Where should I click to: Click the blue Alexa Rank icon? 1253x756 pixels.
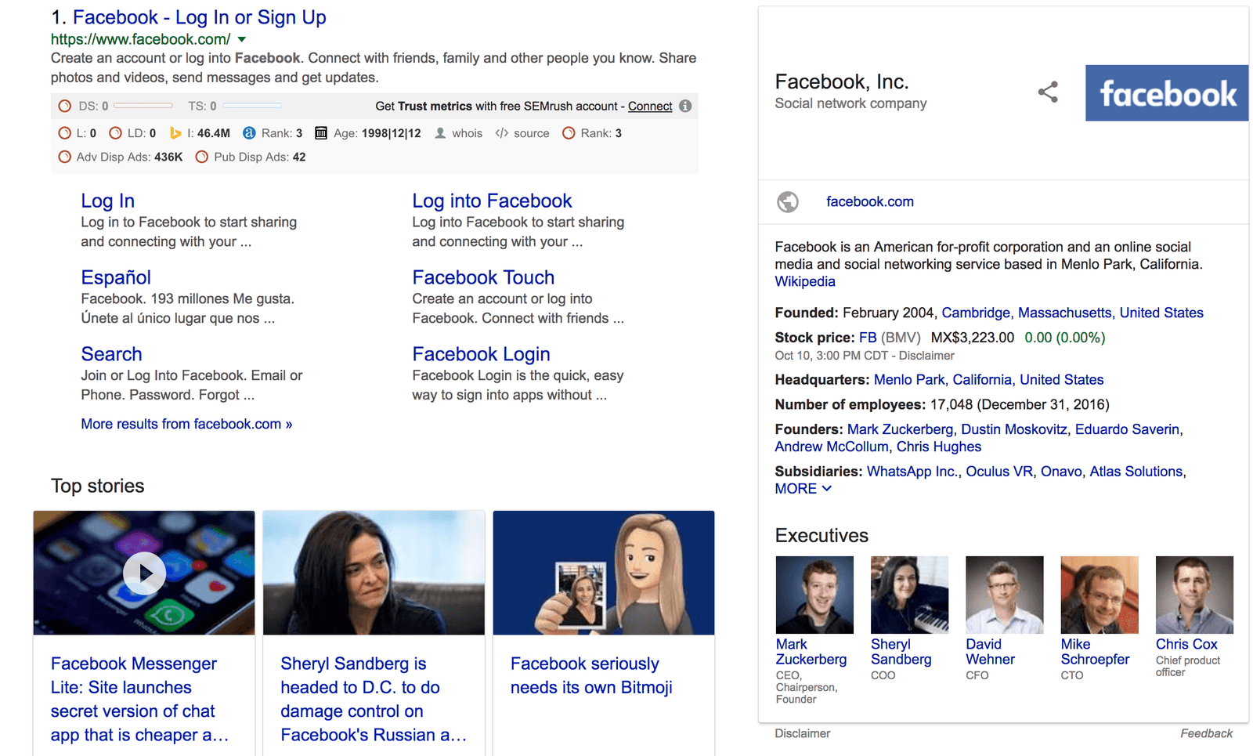pyautogui.click(x=249, y=133)
